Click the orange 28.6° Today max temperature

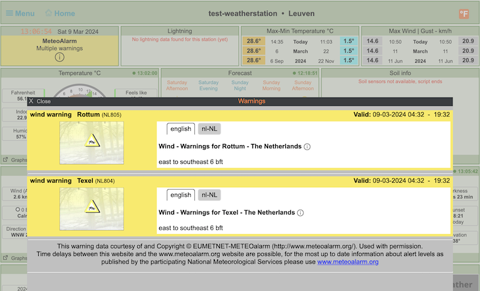[253, 41]
